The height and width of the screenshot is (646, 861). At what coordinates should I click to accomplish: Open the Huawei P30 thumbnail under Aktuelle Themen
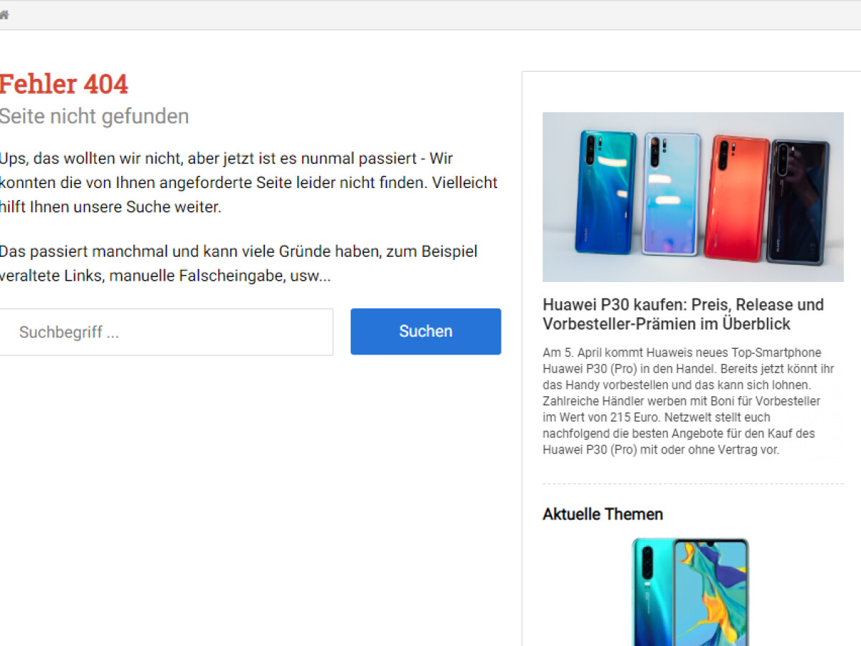pyautogui.click(x=690, y=592)
